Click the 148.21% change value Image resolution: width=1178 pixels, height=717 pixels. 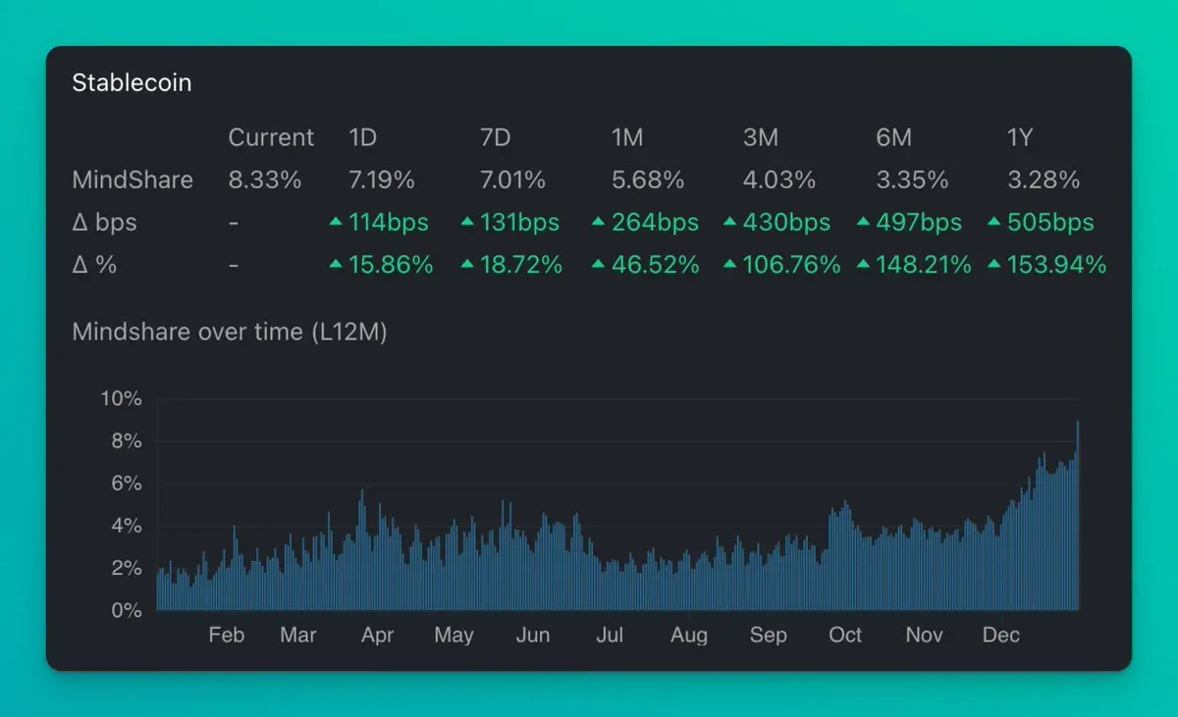(924, 265)
